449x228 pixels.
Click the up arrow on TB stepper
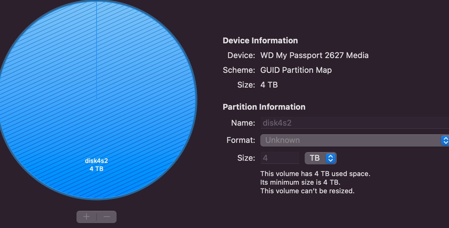click(331, 156)
